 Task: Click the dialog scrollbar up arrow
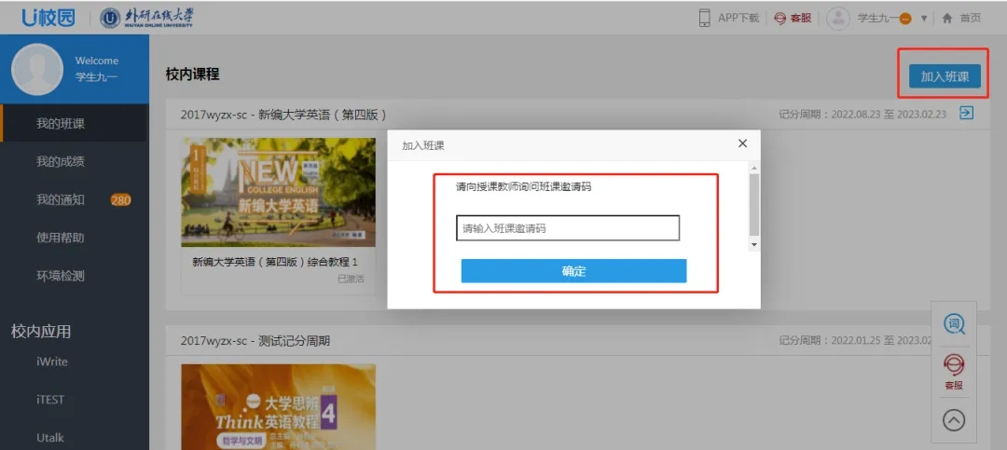[754, 169]
